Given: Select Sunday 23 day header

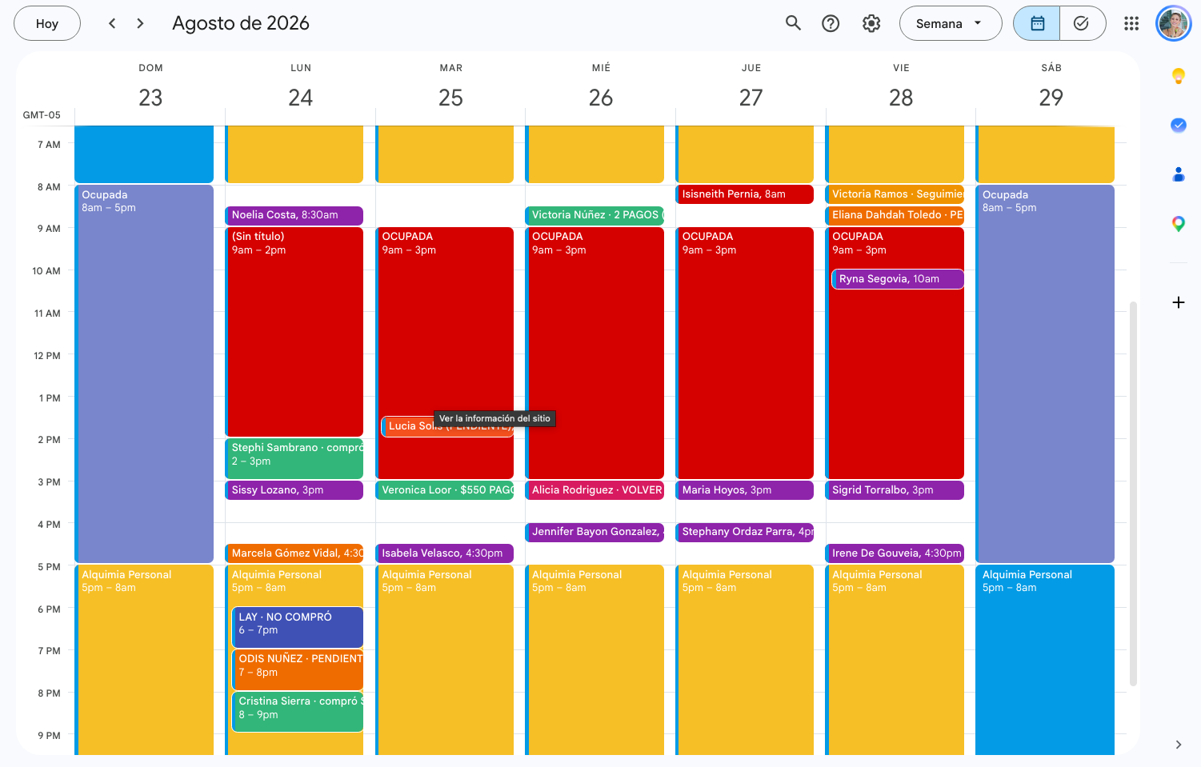Looking at the screenshot, I should coord(150,97).
